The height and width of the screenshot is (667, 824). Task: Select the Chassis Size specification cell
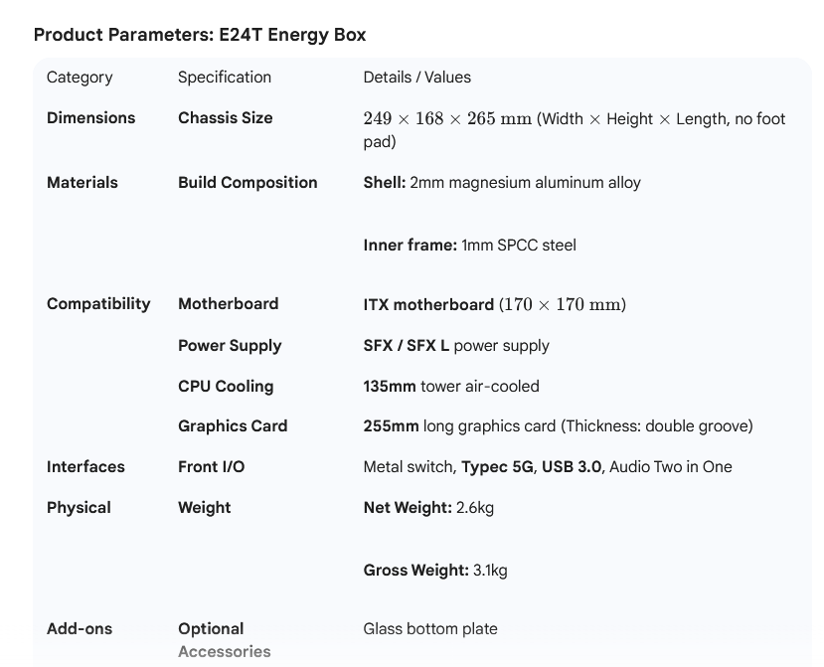click(225, 117)
